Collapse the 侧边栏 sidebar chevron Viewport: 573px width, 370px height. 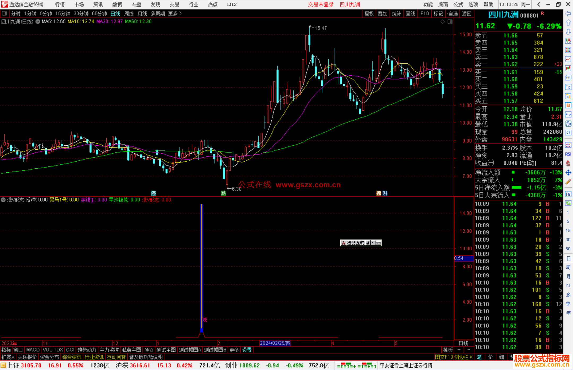click(x=471, y=357)
